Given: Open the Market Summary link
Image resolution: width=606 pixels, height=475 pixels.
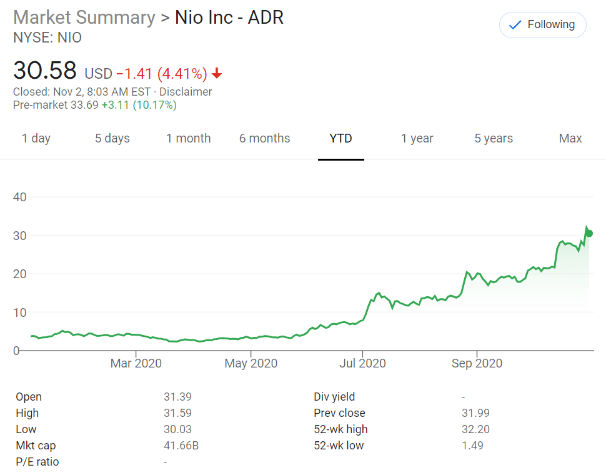Looking at the screenshot, I should coord(84,17).
